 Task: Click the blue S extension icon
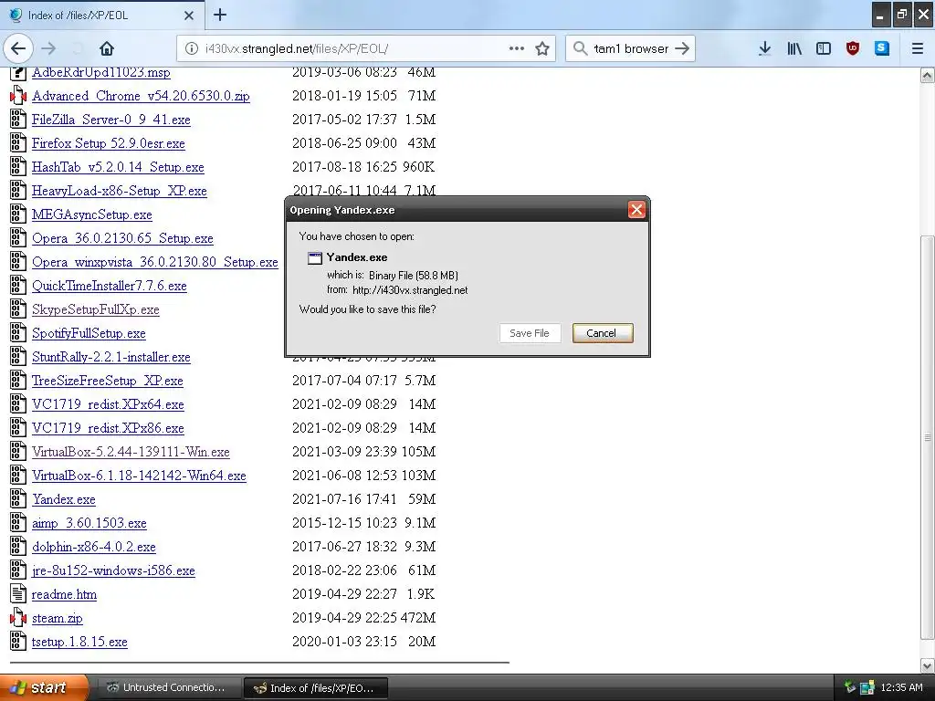pyautogui.click(x=882, y=48)
